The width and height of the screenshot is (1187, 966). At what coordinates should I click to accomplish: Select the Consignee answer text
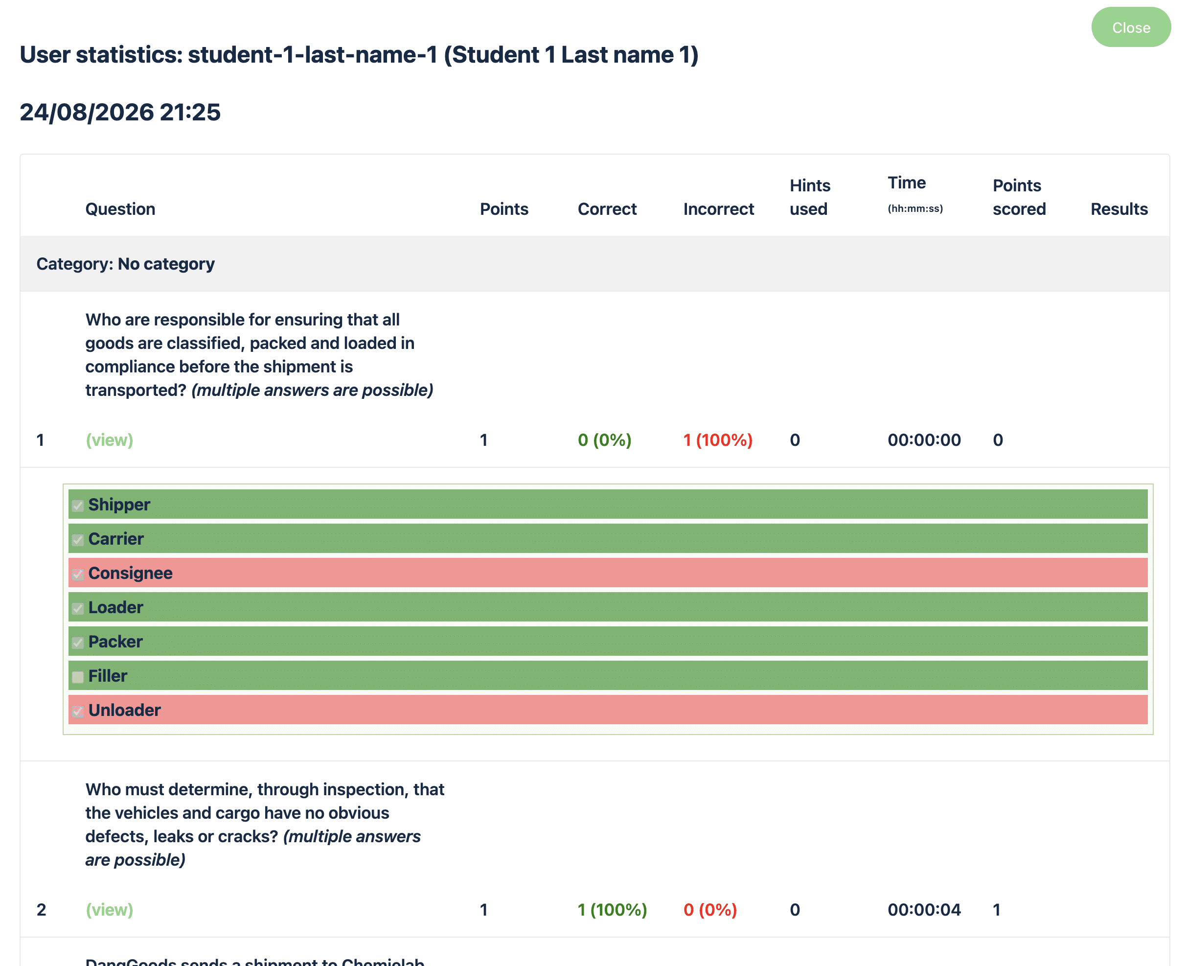pos(130,573)
